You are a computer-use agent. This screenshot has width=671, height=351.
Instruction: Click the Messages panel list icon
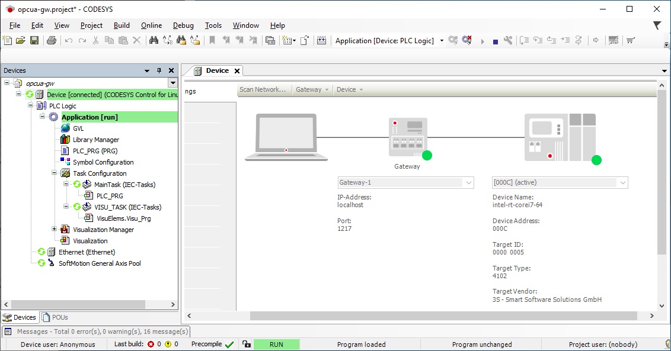[x=8, y=331]
